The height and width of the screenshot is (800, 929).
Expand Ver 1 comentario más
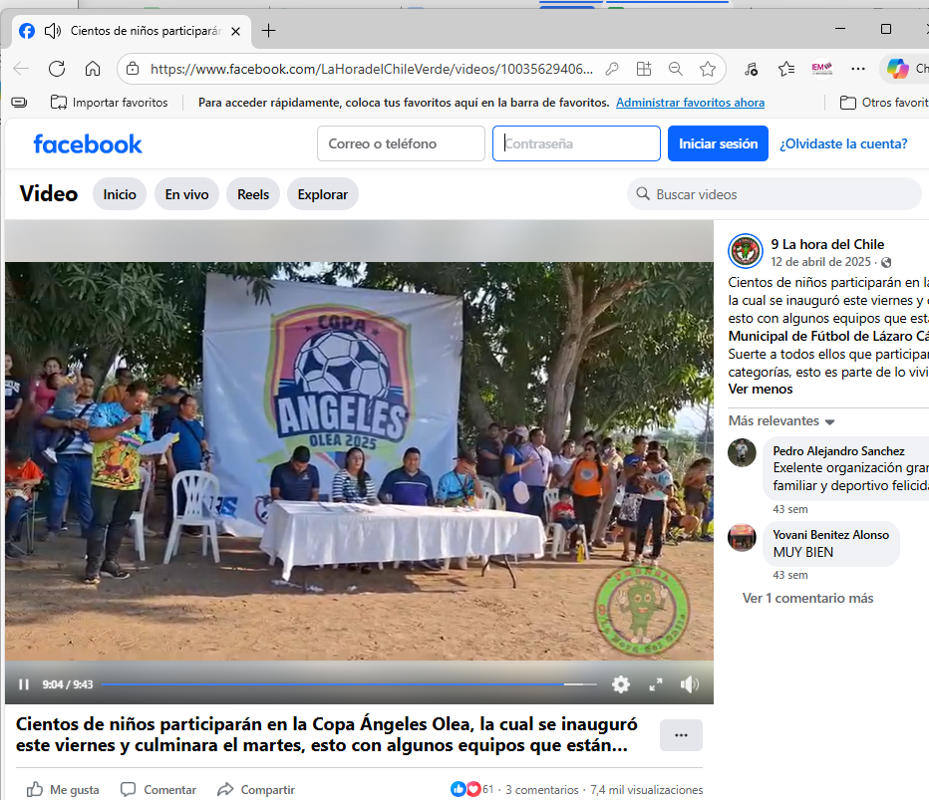tap(807, 598)
